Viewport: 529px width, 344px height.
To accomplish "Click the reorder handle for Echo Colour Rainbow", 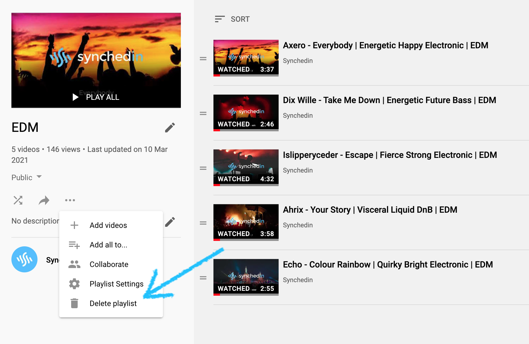I will coord(203,278).
